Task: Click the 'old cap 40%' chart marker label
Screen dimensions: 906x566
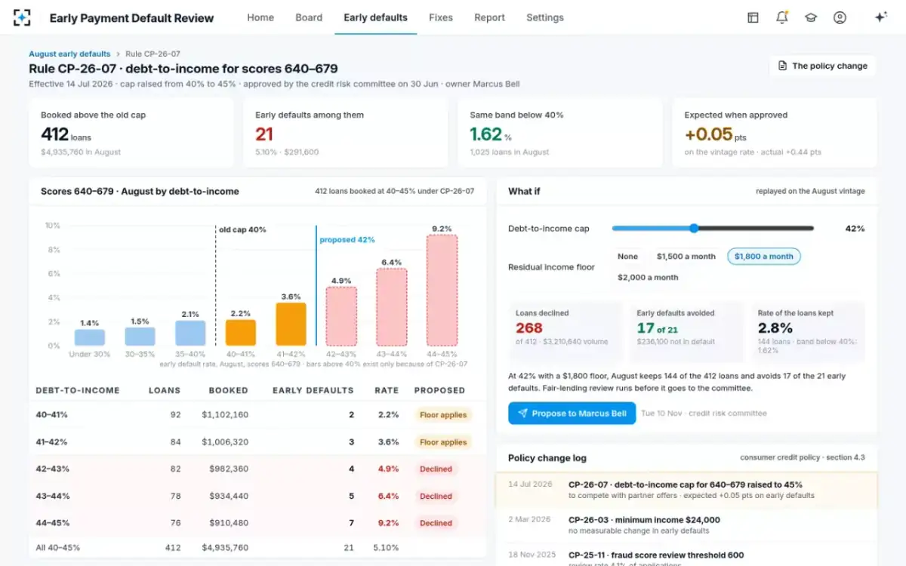Action: 242,229
